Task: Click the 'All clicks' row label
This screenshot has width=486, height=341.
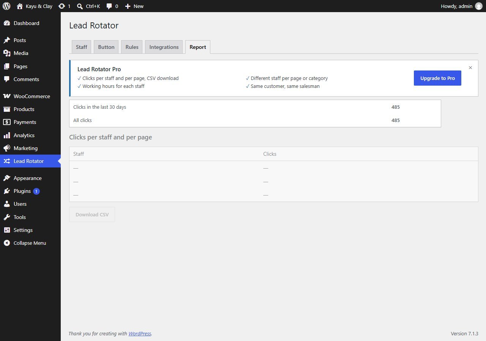Action: pos(82,120)
